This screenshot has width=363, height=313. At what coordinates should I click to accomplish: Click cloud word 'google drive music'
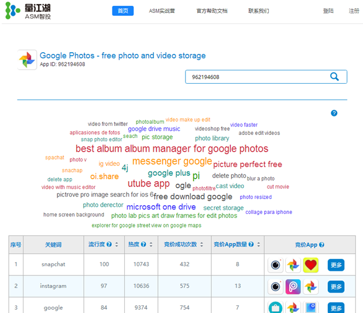coord(154,129)
